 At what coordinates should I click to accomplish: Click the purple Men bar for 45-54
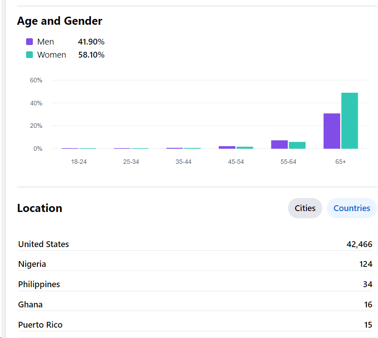pos(227,147)
